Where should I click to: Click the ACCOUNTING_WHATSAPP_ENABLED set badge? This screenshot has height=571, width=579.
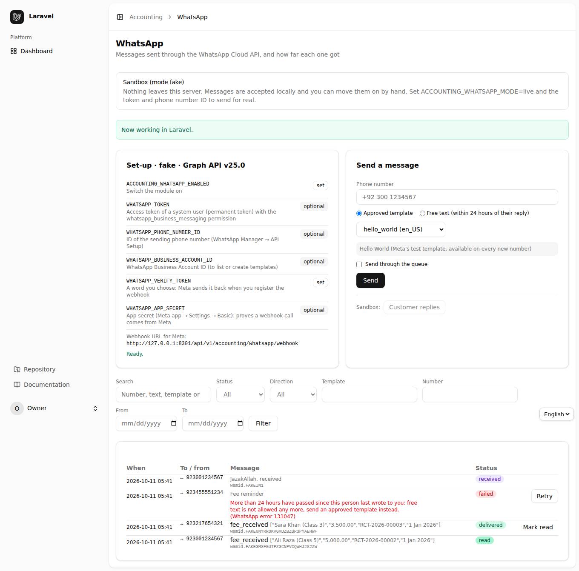[x=321, y=186]
